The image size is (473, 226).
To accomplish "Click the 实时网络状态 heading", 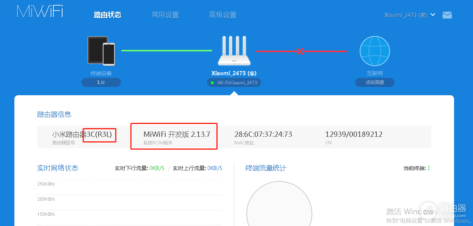I will 58,168.
